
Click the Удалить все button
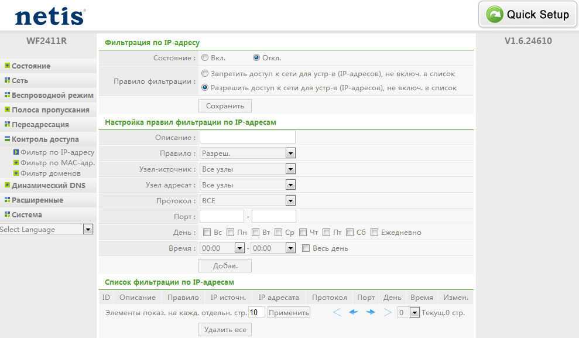point(225,330)
